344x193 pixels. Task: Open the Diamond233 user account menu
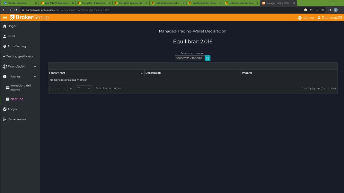[x=330, y=18]
